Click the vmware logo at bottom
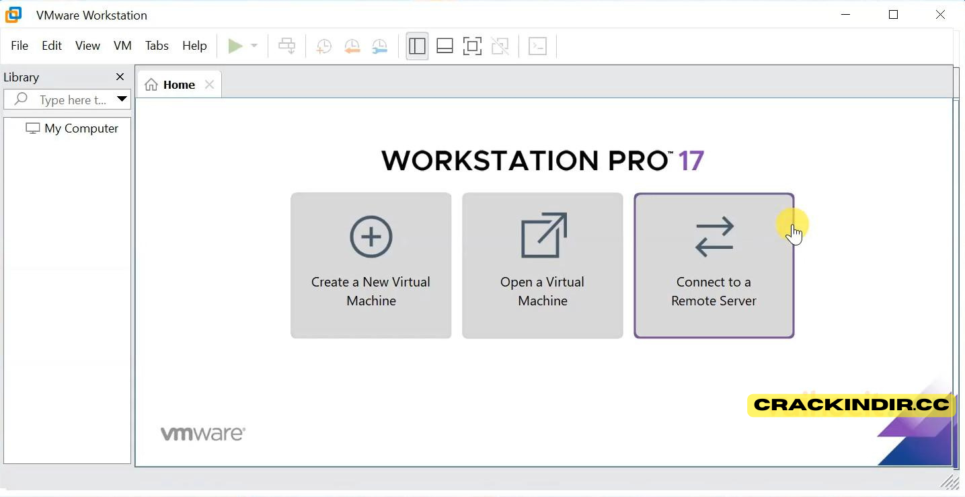965x497 pixels. pos(202,434)
